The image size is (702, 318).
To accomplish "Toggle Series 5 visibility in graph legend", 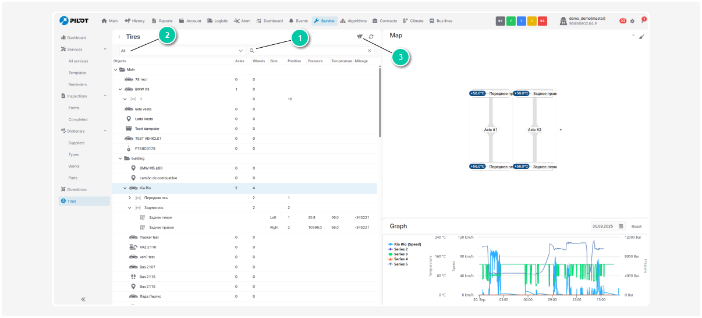I will 400,264.
